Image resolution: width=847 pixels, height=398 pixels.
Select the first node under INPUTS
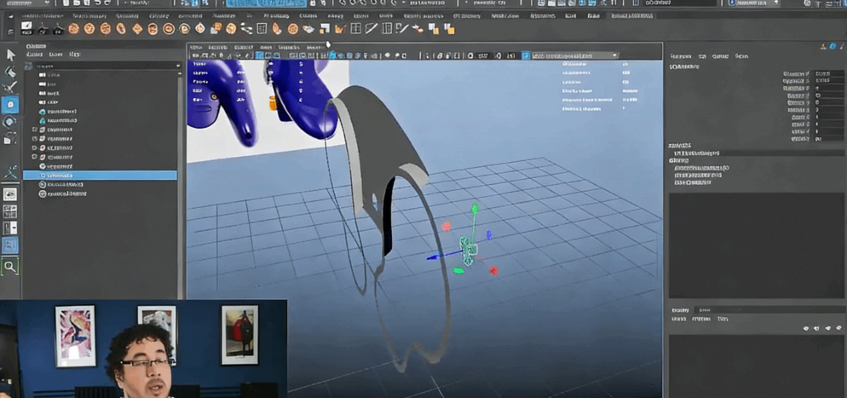pos(701,168)
